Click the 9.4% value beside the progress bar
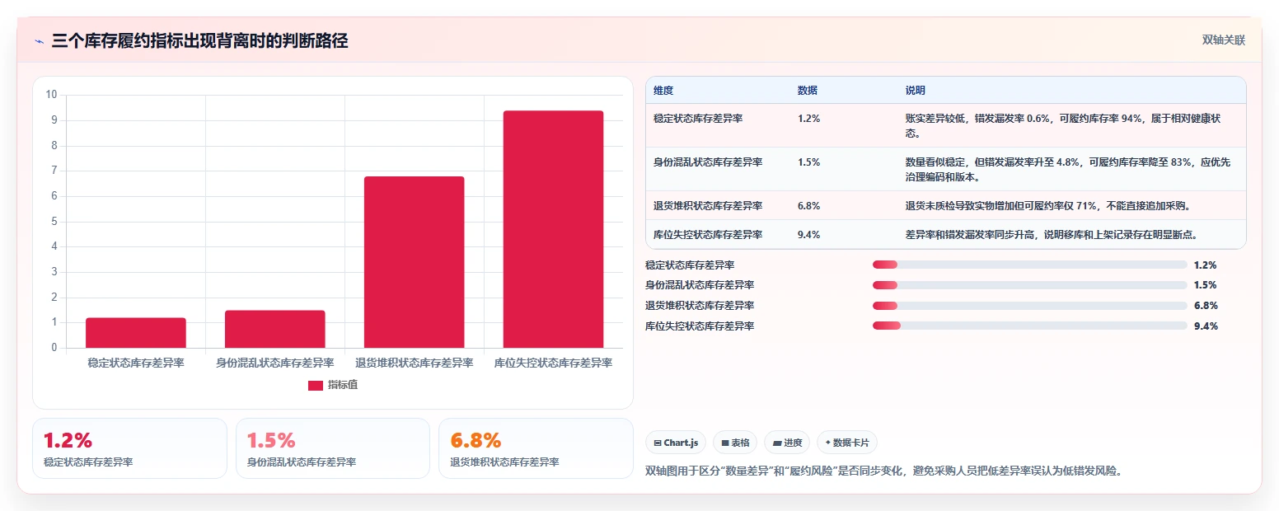1279x511 pixels. (x=1205, y=326)
